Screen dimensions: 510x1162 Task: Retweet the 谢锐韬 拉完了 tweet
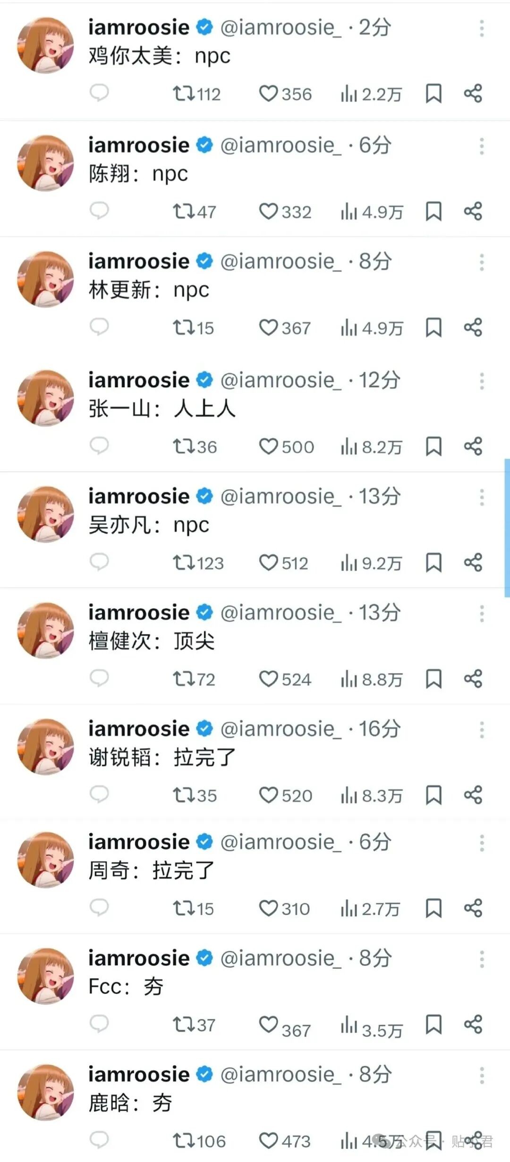click(x=195, y=795)
